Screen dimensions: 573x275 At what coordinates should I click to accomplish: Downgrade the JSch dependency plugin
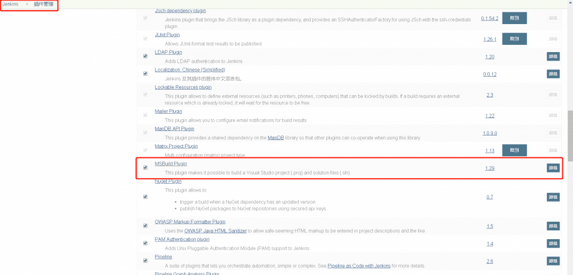(x=514, y=18)
